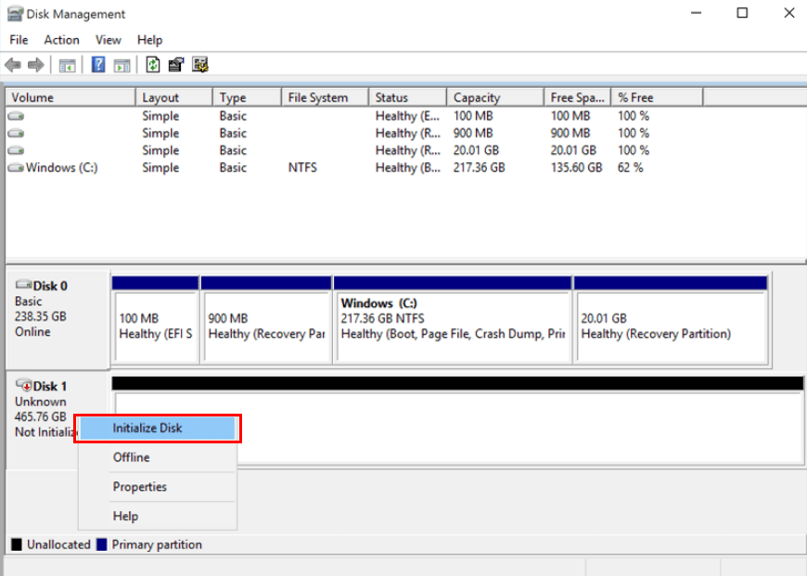Sort by the Free Space column header
807x576 pixels.
pos(578,97)
